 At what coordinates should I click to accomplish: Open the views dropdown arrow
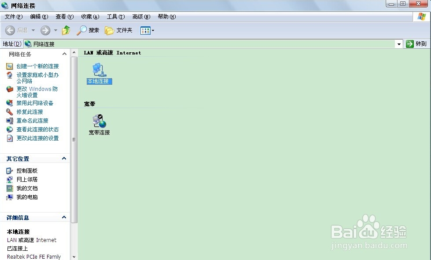[x=153, y=30]
